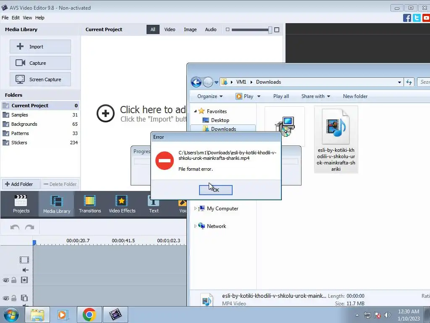The image size is (430, 323).
Task: Open address bar dropdown in Explorer
Action: (x=399, y=82)
